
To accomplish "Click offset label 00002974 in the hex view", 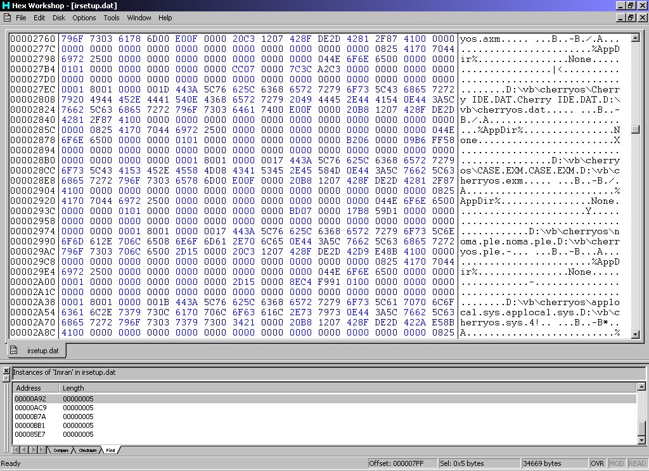I will coord(33,231).
